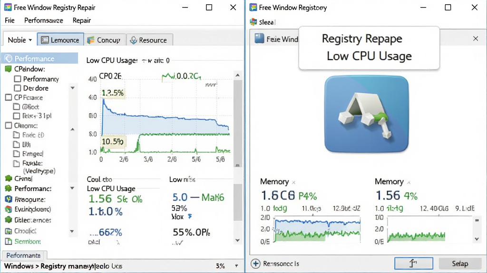Open the Nobie dropdown

[x=19, y=40]
